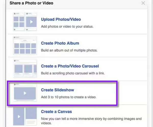153x127 pixels.
Task: Click the Share a Photo or Video title
Action: (31, 3)
